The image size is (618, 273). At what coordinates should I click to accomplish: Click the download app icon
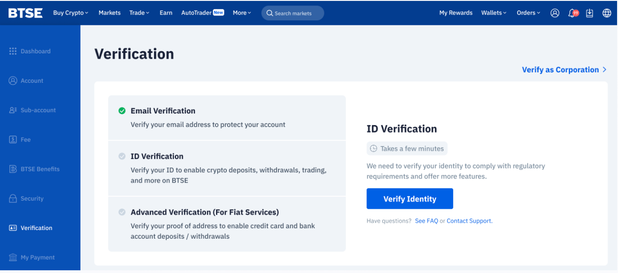coord(590,13)
